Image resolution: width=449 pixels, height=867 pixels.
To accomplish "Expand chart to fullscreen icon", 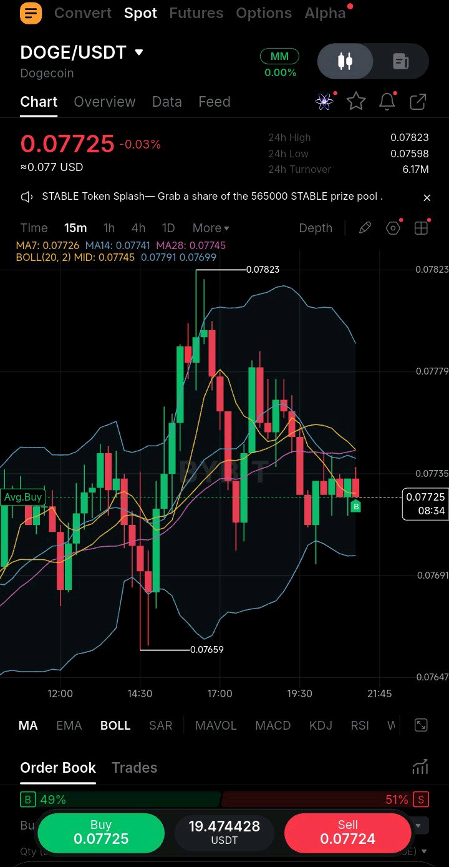I will click(421, 725).
